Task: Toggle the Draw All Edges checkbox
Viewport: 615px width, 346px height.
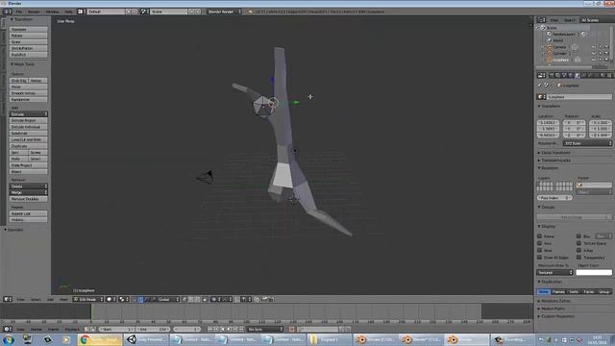Action: pos(540,258)
